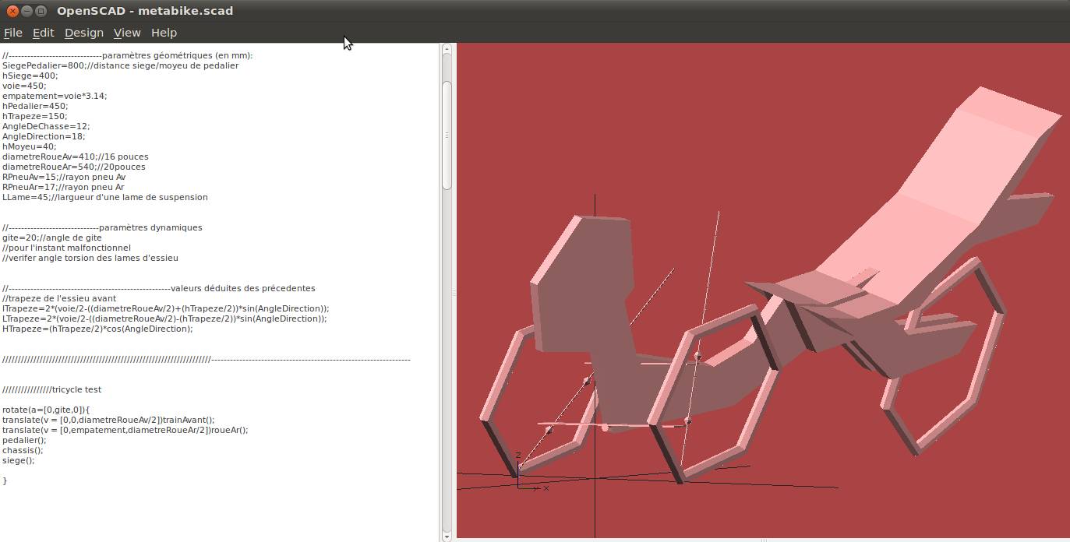This screenshot has width=1070, height=542.
Task: Open the File menu
Action: click(x=13, y=33)
